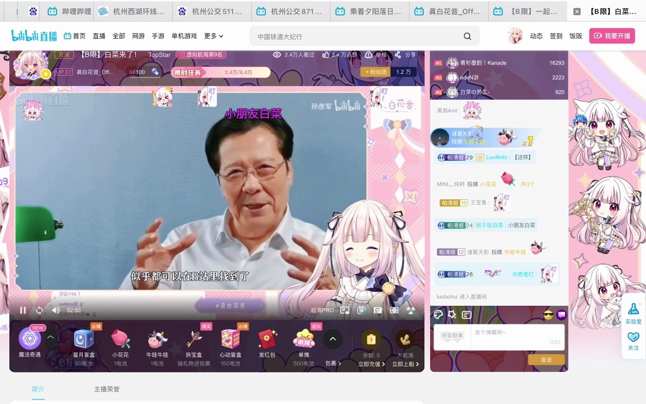Viewport: 646px width, 404px height.
Task: Open chat skin palette icon
Action: [438, 315]
